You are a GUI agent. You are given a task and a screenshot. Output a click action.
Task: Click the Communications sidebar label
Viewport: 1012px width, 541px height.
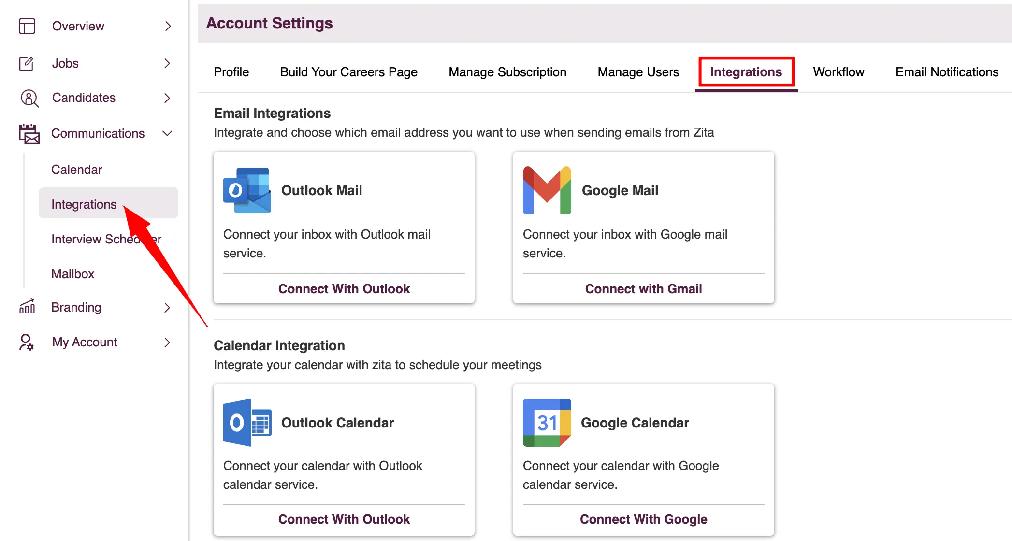tap(98, 133)
